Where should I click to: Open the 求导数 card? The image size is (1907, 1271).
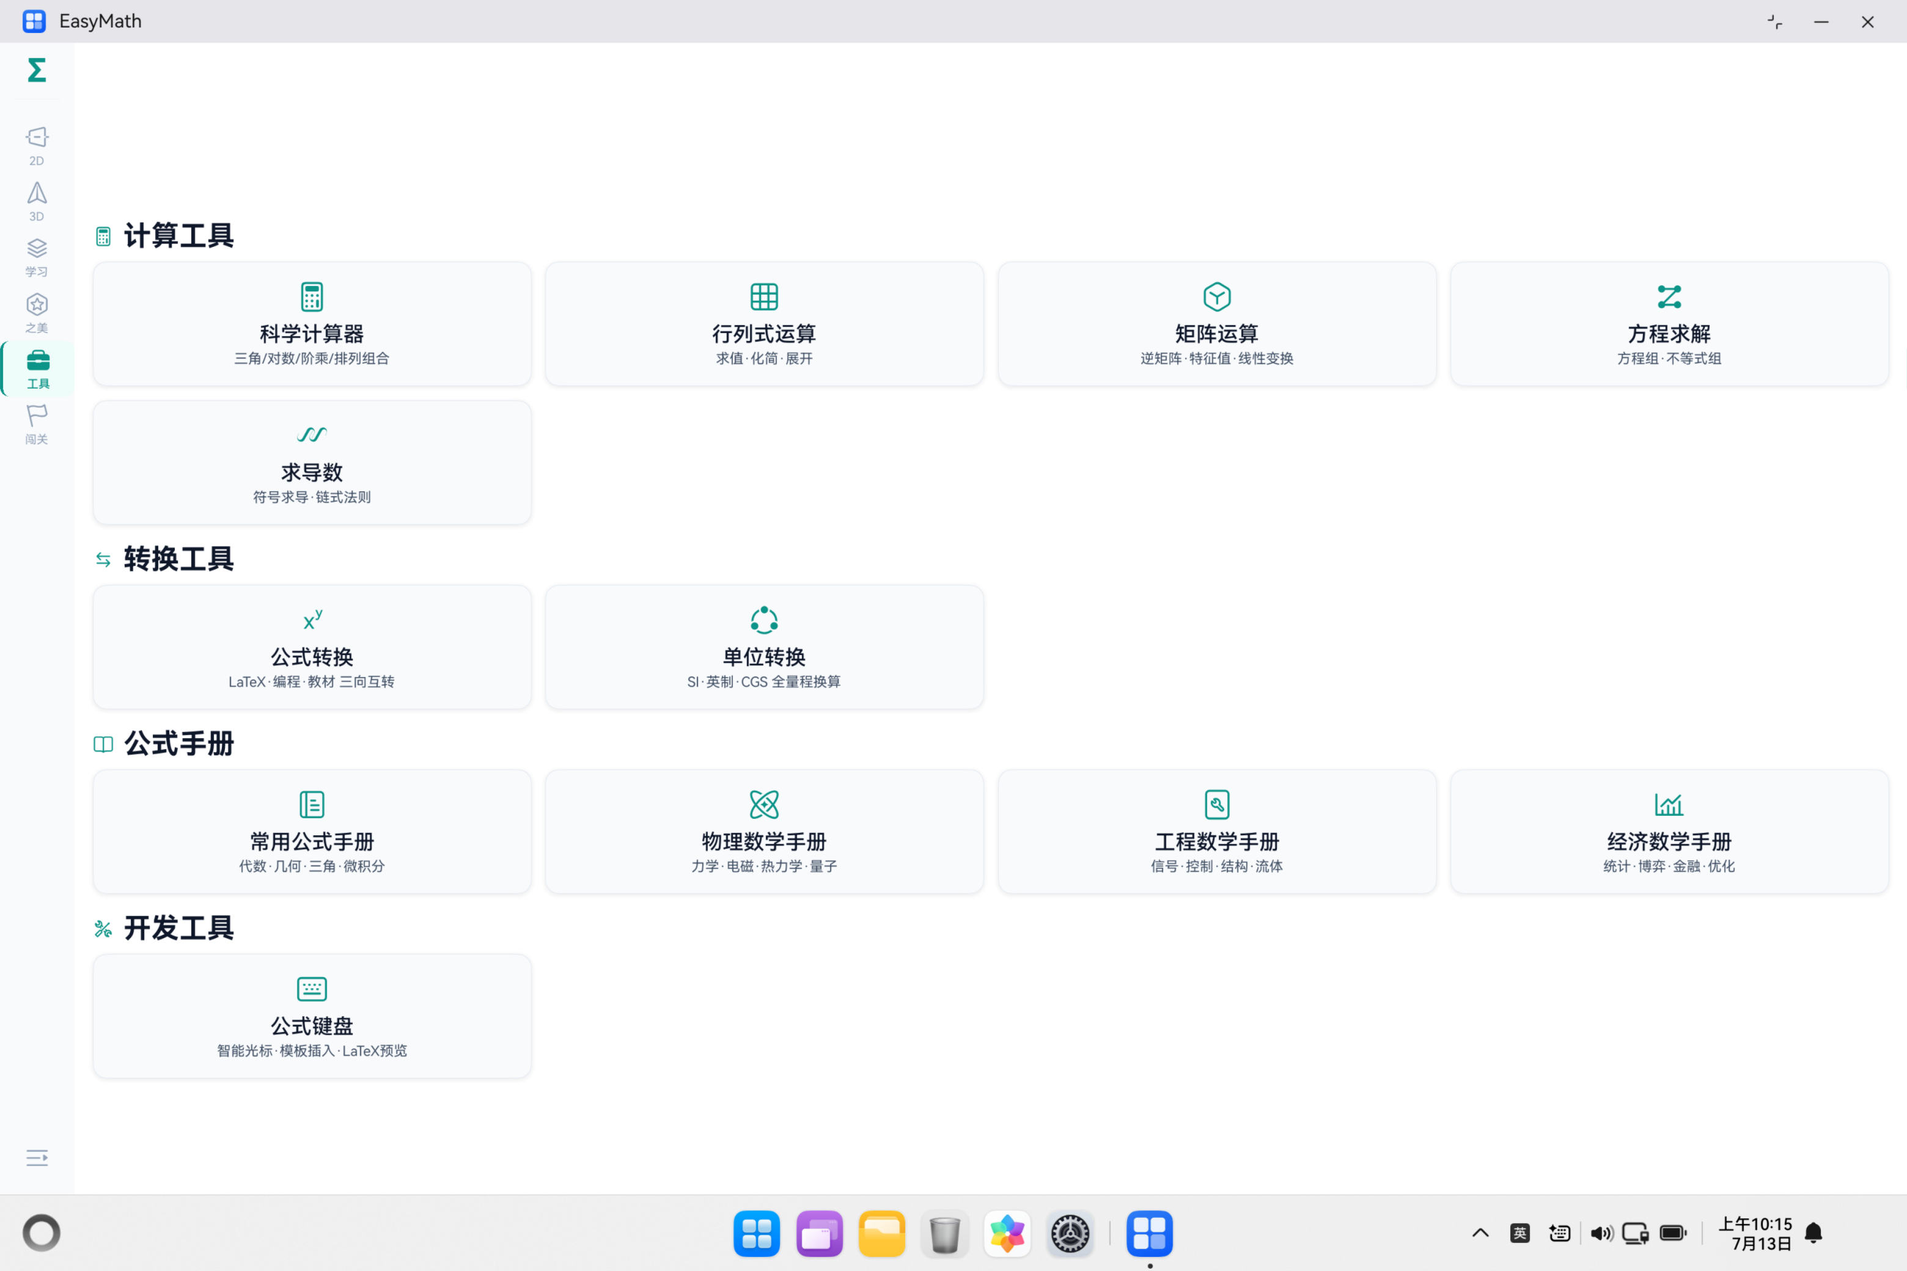coord(312,462)
